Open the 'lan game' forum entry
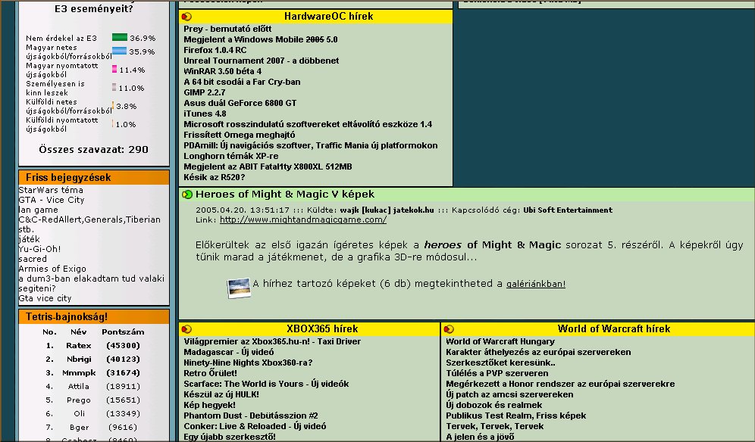This screenshot has width=755, height=442. point(38,210)
